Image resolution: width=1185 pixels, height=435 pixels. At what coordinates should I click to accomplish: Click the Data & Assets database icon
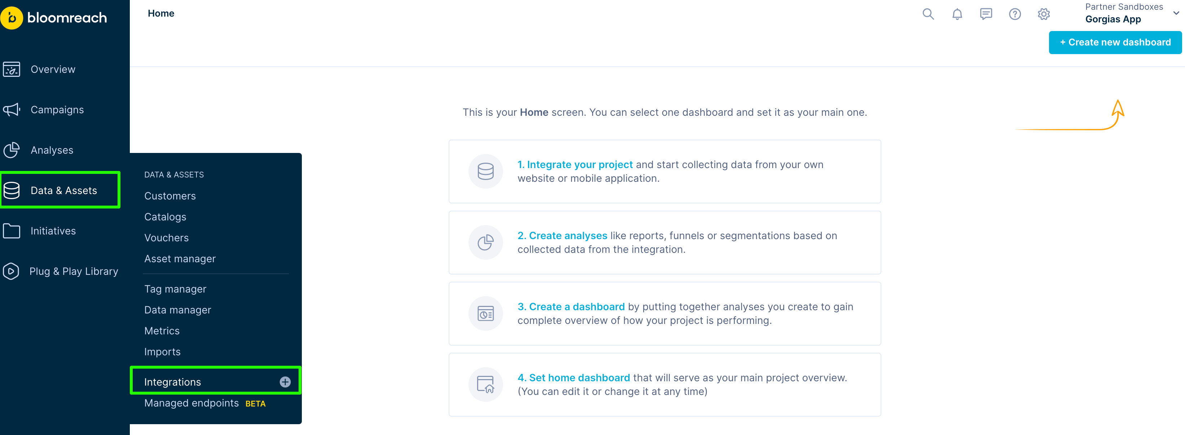coord(12,190)
